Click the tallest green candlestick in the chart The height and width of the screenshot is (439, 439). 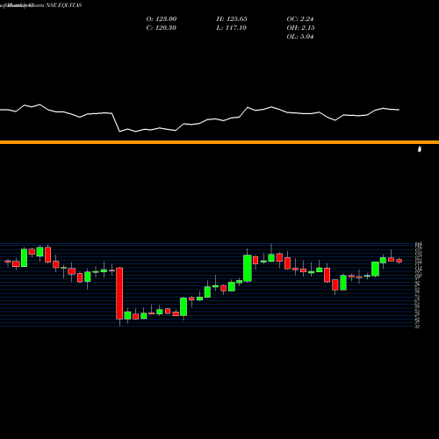pyautogui.click(x=248, y=268)
